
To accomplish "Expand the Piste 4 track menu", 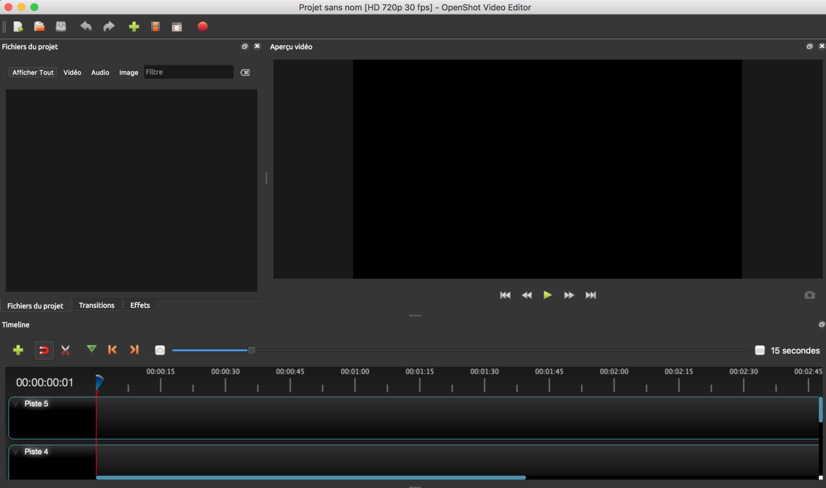I will [x=16, y=452].
